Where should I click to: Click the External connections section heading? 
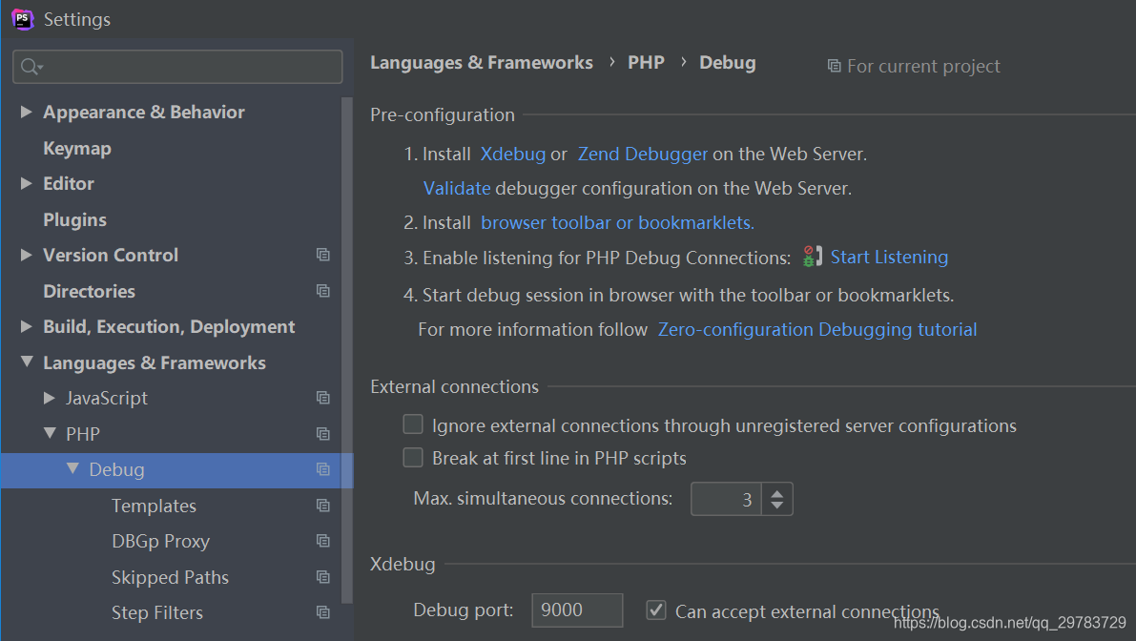(454, 386)
